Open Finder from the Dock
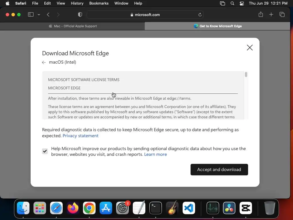The image size is (293, 220). click(23, 208)
